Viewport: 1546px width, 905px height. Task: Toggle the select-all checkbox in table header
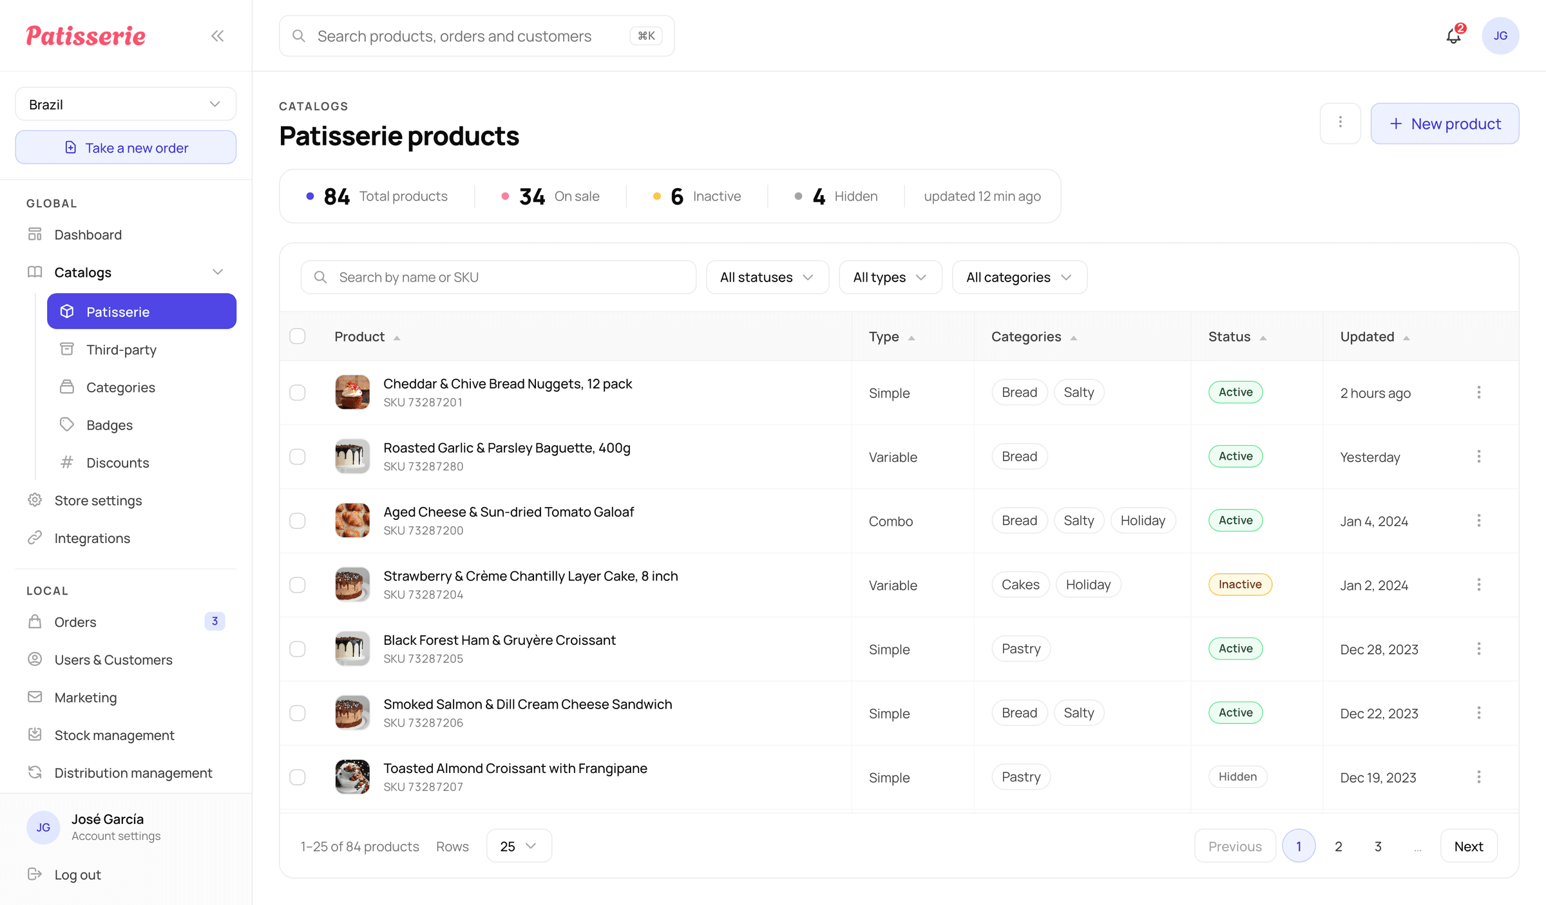pos(298,336)
